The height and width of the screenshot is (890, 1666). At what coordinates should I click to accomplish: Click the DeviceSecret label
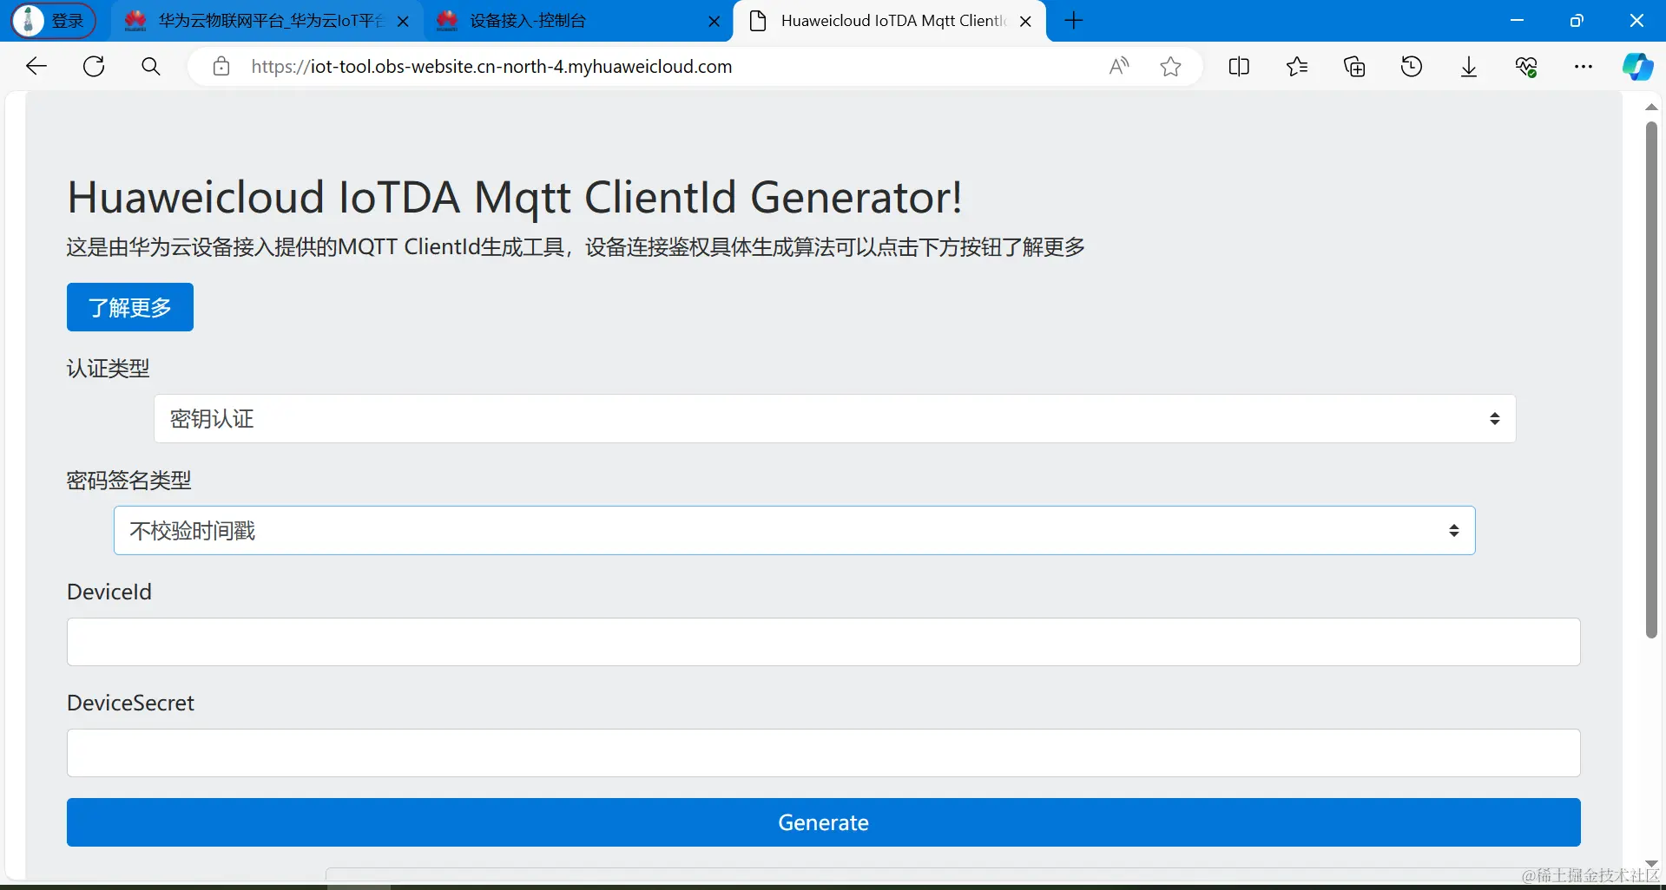click(x=130, y=703)
